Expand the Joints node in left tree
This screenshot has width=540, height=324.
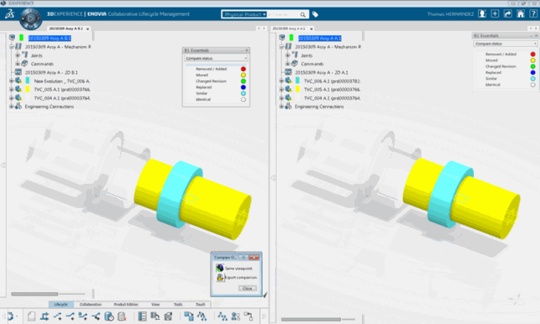[18, 55]
